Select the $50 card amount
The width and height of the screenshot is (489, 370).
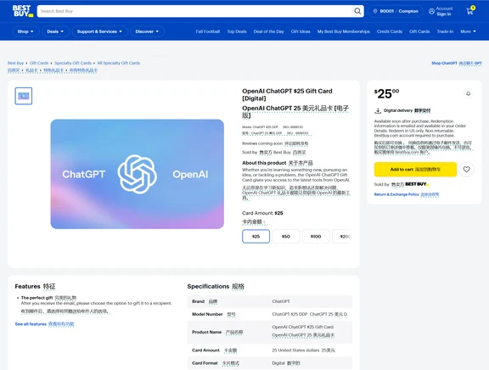coord(285,236)
